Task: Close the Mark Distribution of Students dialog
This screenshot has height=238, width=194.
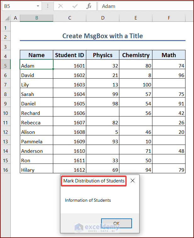Action: (133, 181)
